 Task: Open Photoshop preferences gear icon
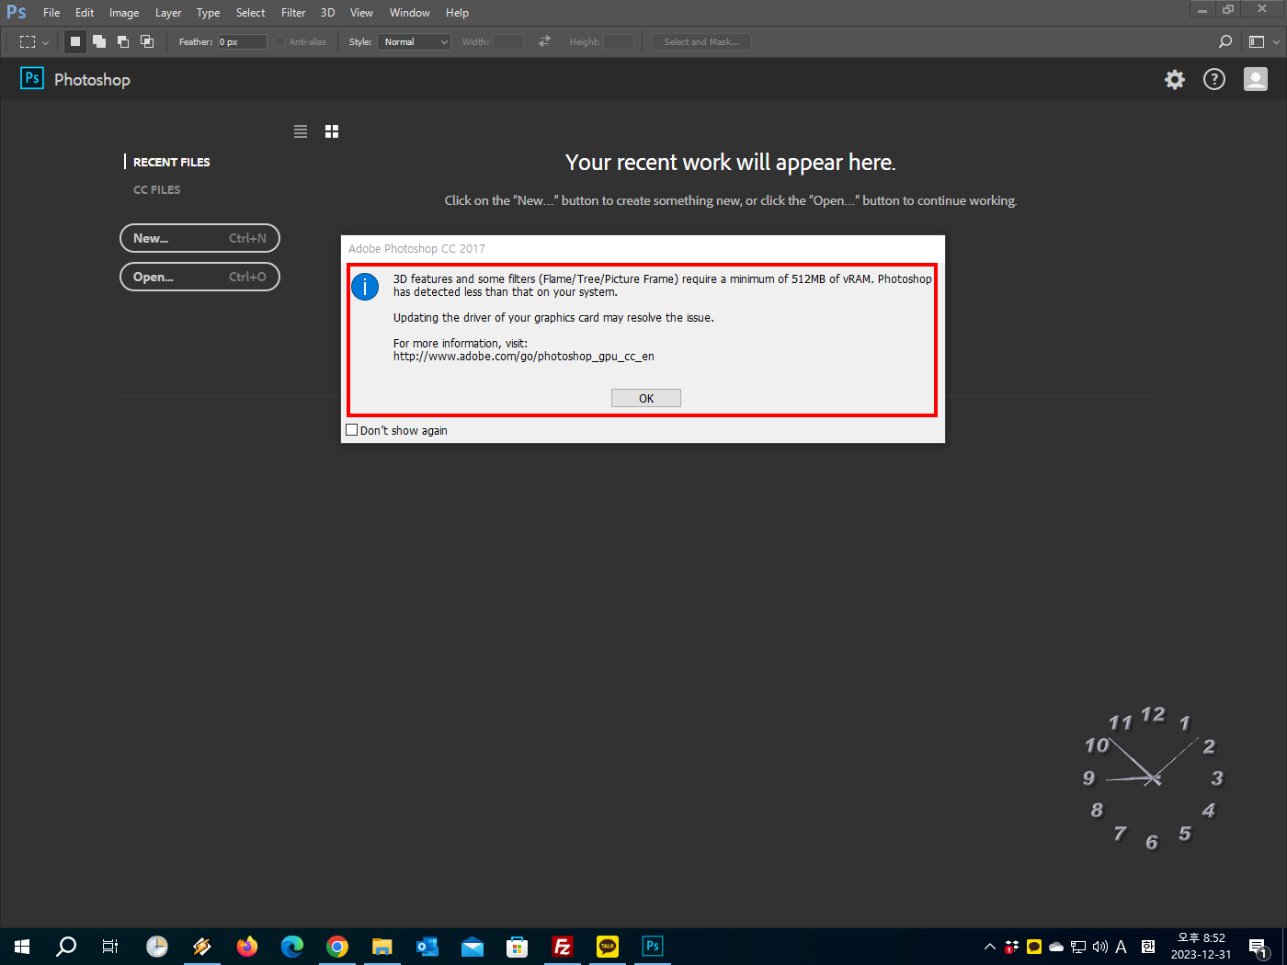pyautogui.click(x=1175, y=80)
